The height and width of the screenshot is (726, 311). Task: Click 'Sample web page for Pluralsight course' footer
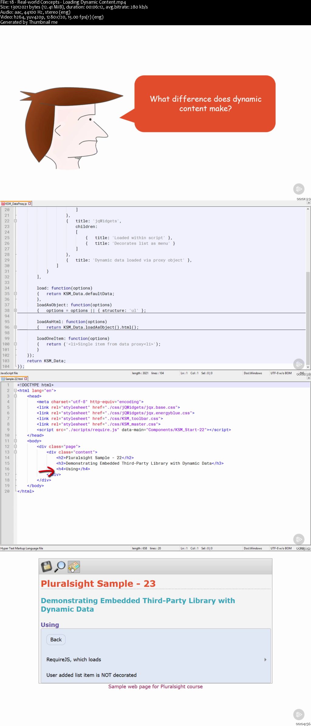(x=155, y=686)
